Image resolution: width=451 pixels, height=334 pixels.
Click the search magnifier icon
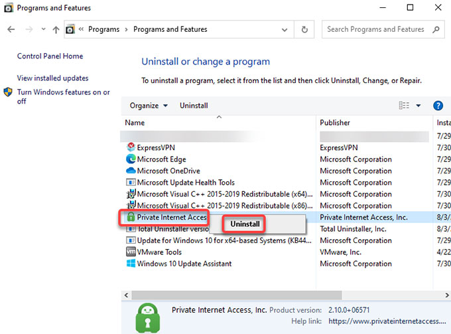(x=436, y=29)
